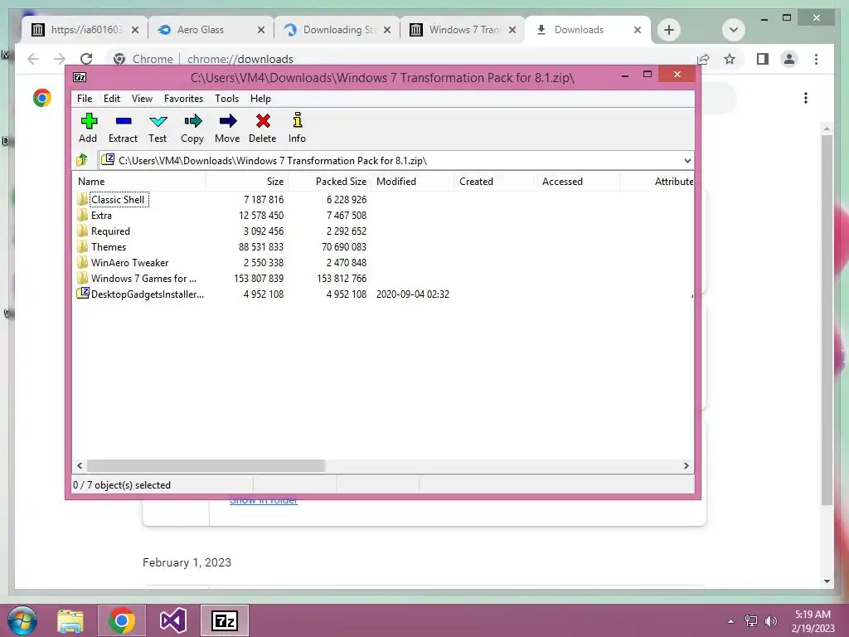849x637 pixels.
Task: Open Downloads page more actions menu
Action: (x=806, y=98)
